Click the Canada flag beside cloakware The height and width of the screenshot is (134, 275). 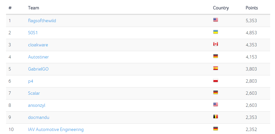(215, 44)
